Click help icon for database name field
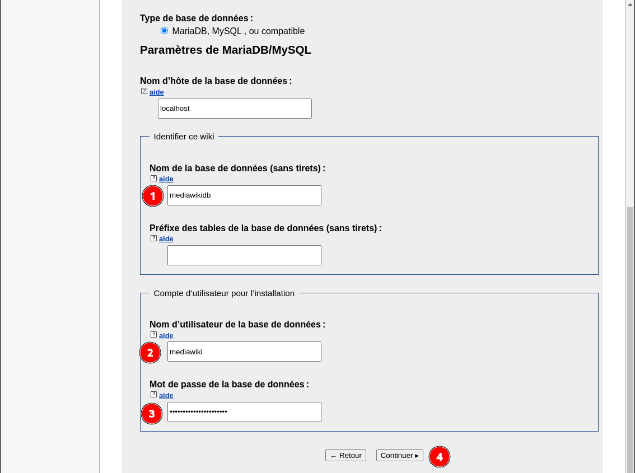The width and height of the screenshot is (635, 473). tap(153, 179)
